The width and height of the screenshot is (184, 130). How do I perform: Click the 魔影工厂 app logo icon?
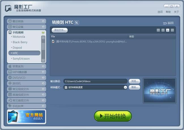tap(8, 8)
